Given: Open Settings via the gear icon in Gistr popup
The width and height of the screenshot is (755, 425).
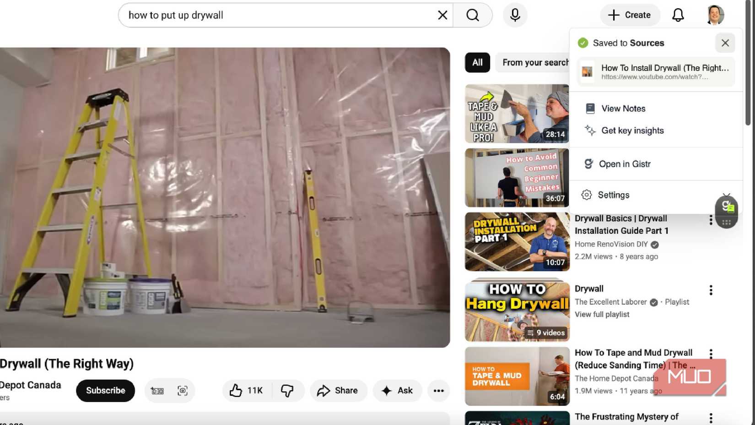Looking at the screenshot, I should pyautogui.click(x=586, y=195).
